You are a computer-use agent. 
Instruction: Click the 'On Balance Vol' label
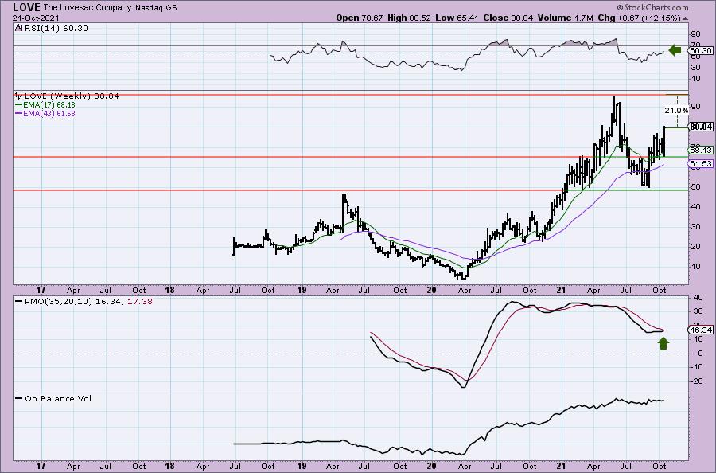[58, 398]
